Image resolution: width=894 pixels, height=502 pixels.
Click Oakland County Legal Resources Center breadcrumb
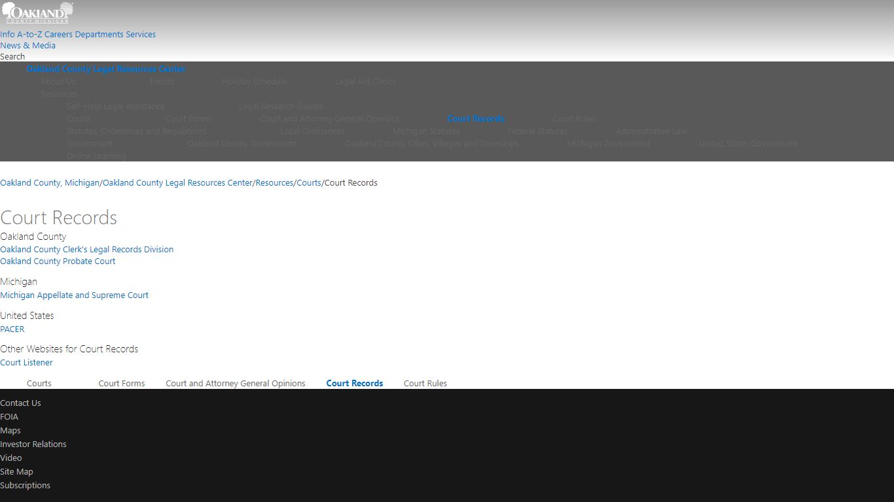(x=177, y=183)
